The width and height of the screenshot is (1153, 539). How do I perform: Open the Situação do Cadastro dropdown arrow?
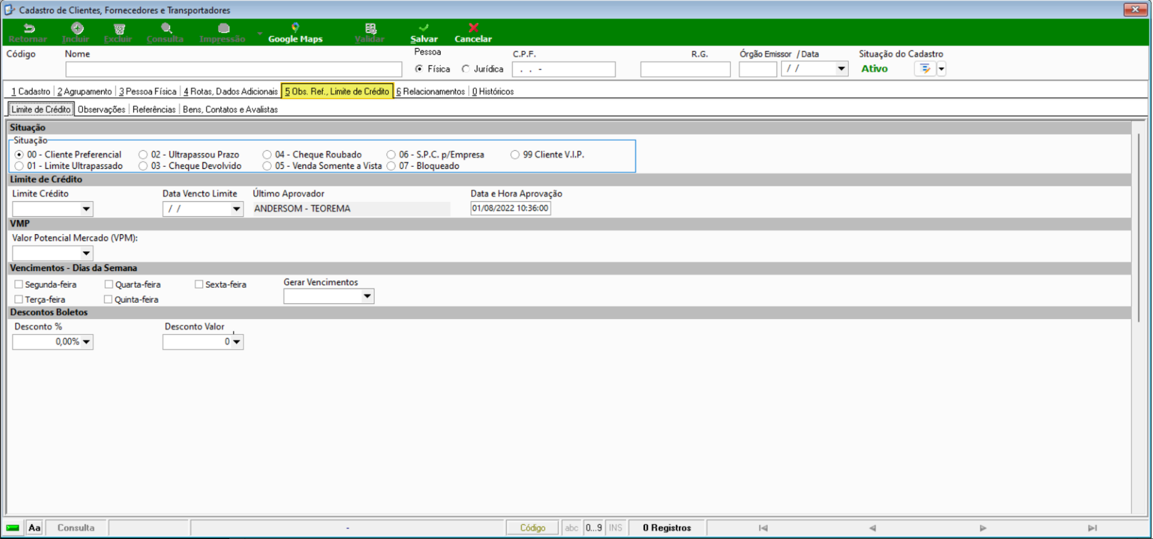pos(941,69)
